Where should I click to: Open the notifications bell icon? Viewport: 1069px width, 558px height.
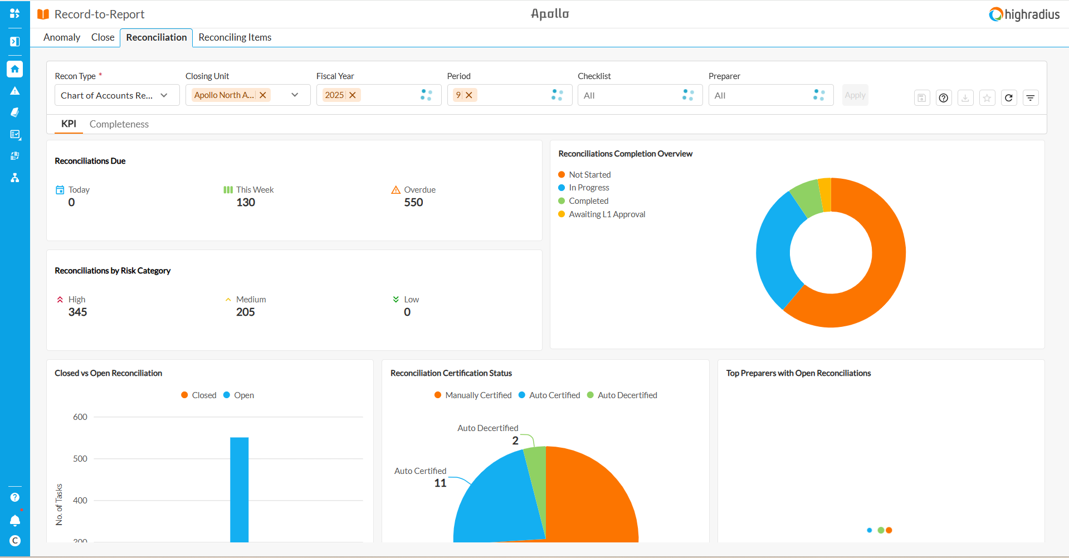point(15,521)
